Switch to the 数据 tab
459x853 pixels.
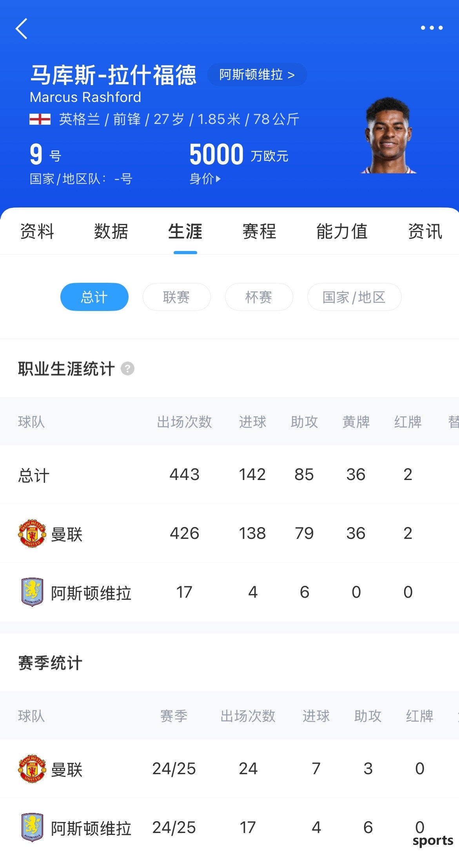click(x=111, y=231)
